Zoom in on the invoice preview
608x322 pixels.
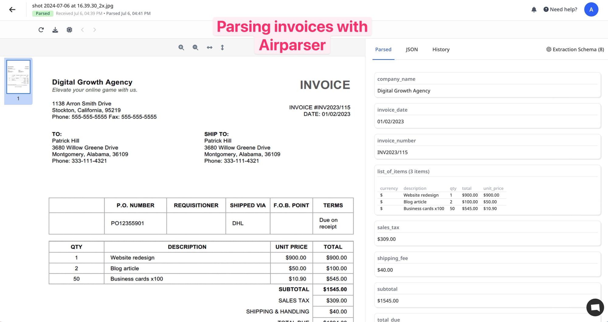pos(181,47)
